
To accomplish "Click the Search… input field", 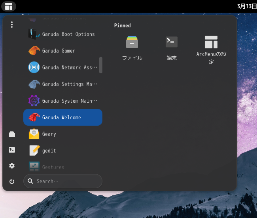I will pyautogui.click(x=63, y=181).
